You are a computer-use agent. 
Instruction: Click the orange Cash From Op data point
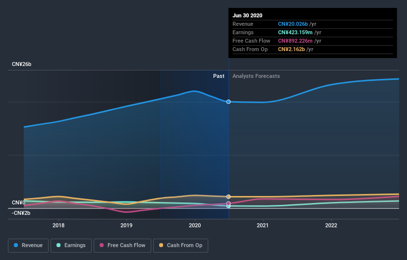pyautogui.click(x=229, y=196)
